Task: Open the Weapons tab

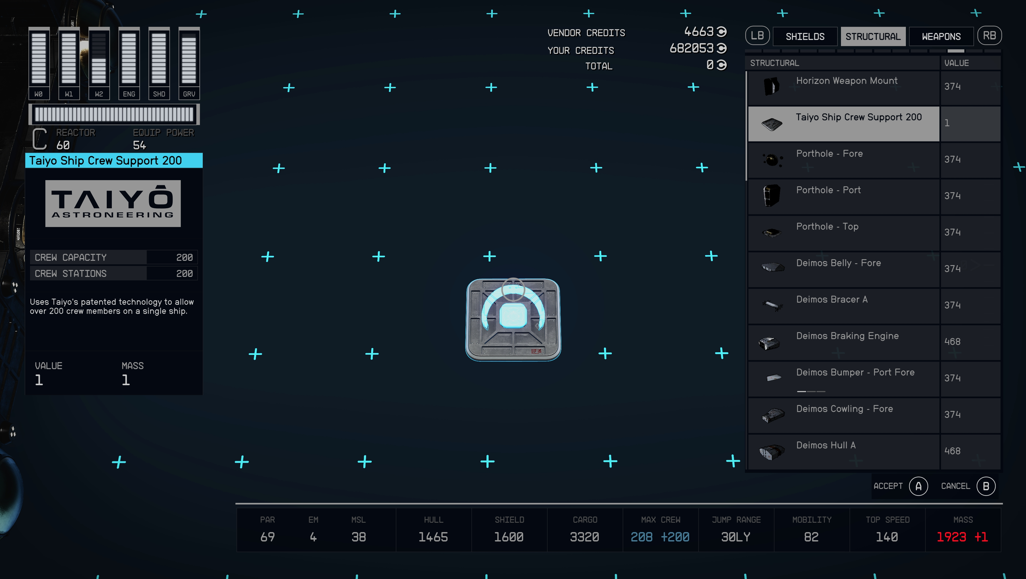Action: [x=941, y=37]
